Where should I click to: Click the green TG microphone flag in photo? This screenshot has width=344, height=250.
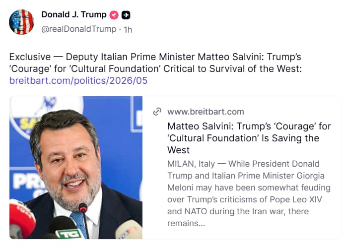click(x=69, y=234)
